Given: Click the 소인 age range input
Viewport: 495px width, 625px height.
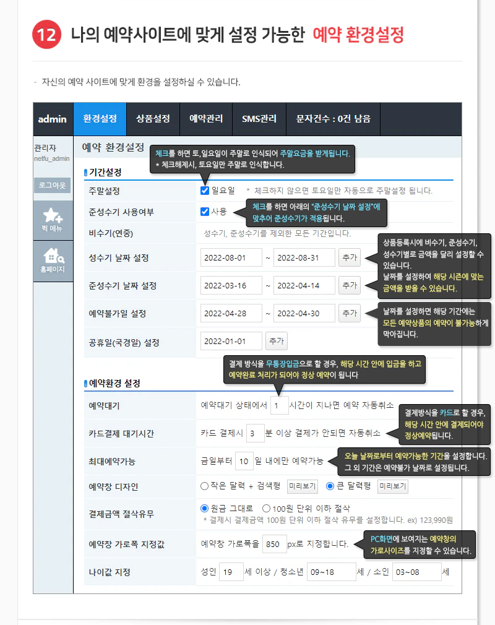Looking at the screenshot, I should click(x=417, y=572).
